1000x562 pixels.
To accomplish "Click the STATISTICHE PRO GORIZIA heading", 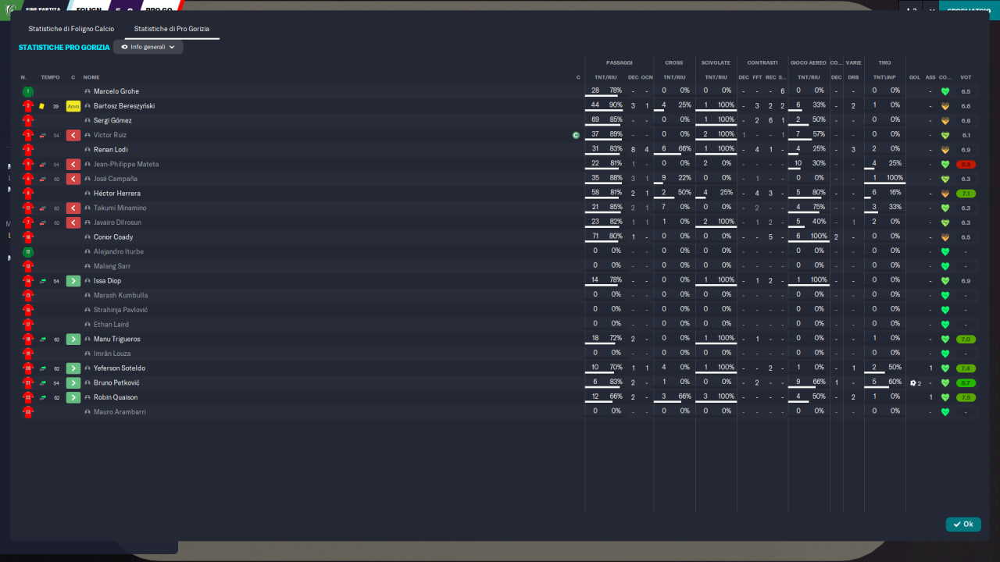I will 64,48.
